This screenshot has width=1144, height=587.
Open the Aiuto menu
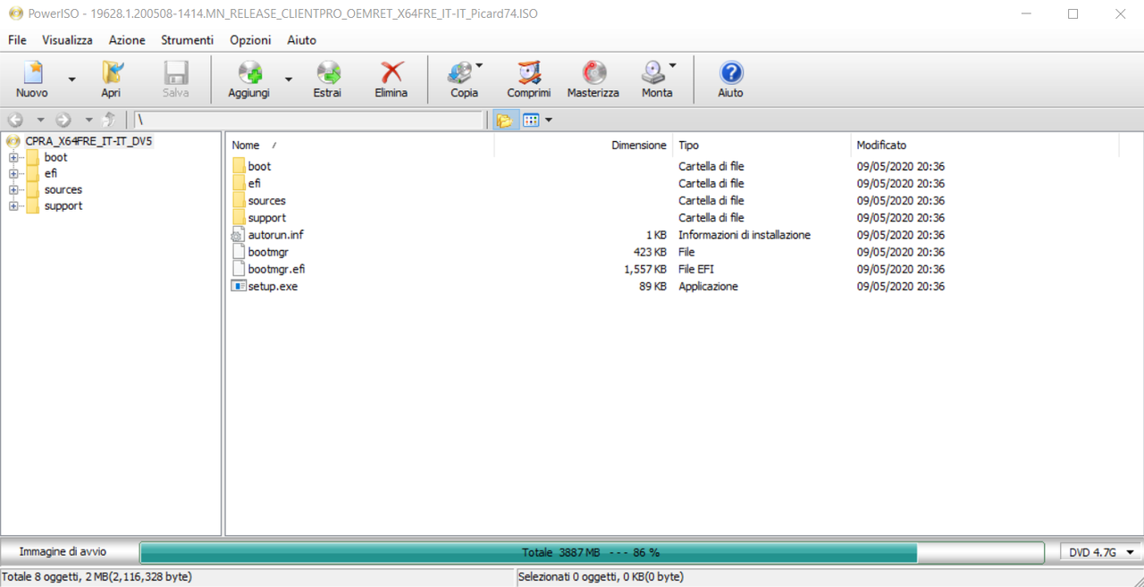pos(301,40)
